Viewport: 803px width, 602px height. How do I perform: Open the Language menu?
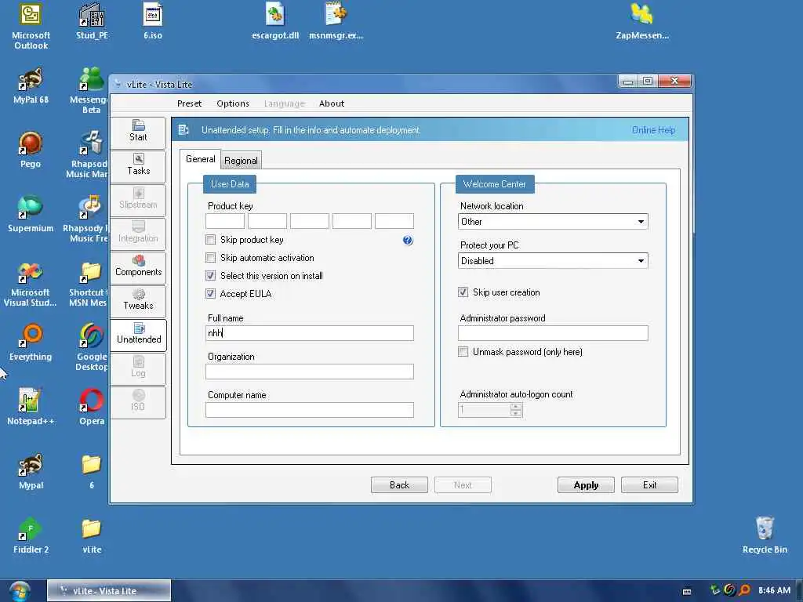point(284,103)
